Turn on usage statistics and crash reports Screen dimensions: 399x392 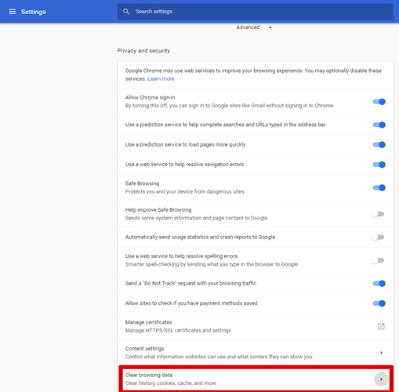click(378, 238)
